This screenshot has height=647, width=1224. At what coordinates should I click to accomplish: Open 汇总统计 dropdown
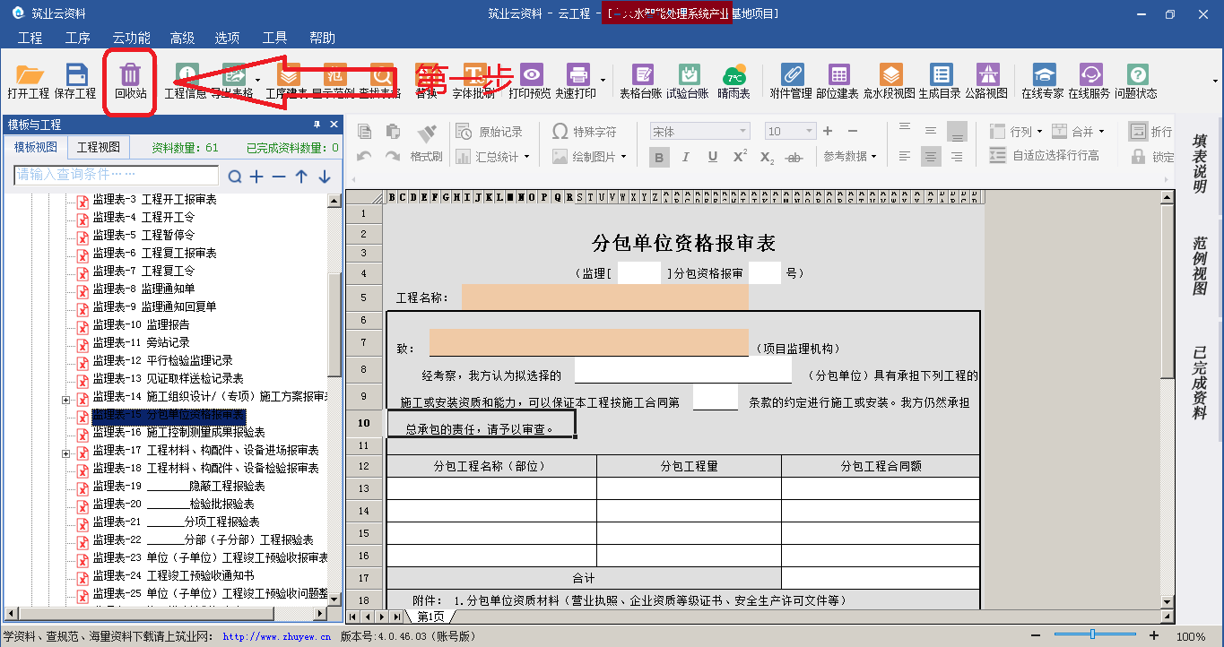(493, 157)
